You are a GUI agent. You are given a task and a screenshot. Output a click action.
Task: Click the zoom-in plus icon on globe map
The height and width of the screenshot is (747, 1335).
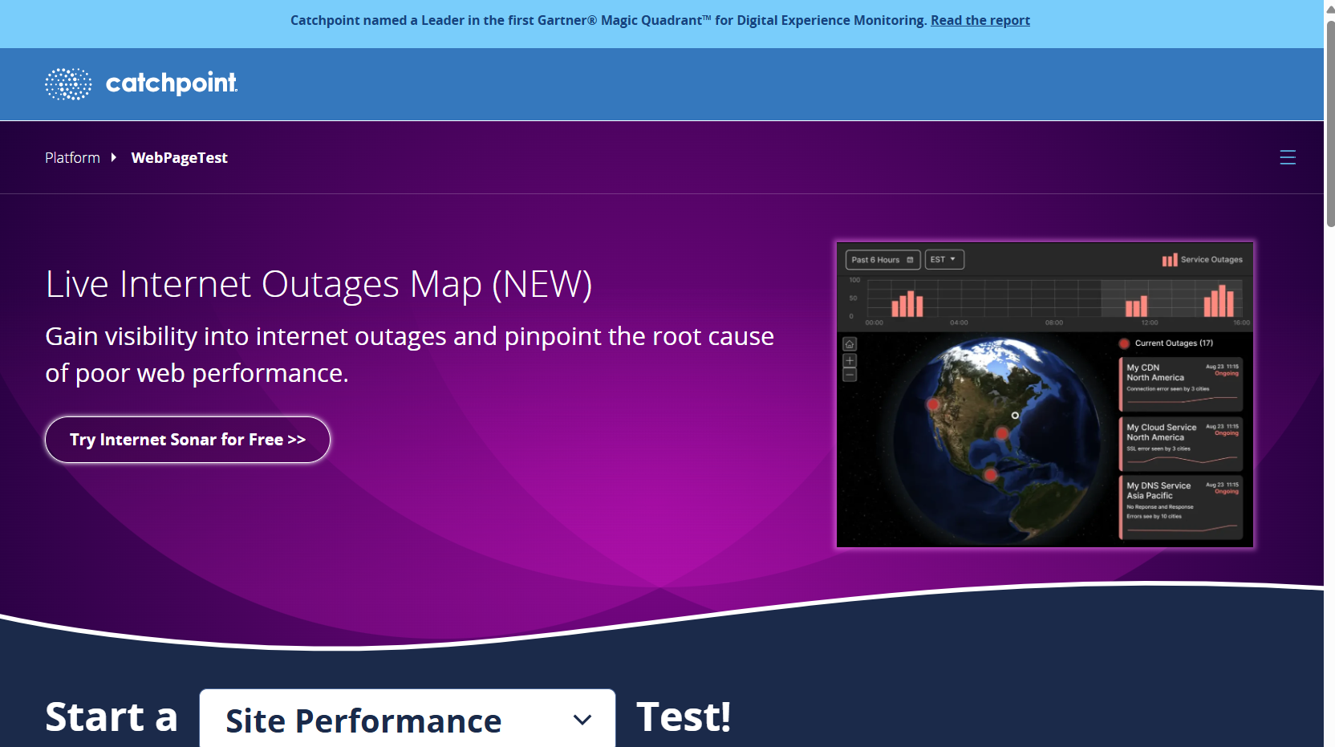(x=850, y=361)
